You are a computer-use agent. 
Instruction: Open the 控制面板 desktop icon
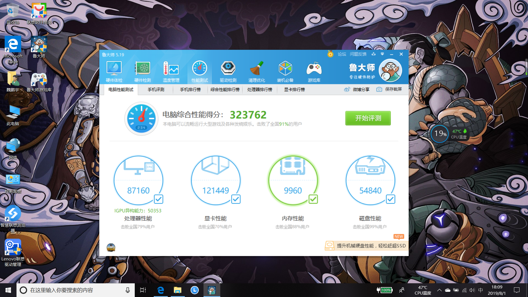(13, 183)
